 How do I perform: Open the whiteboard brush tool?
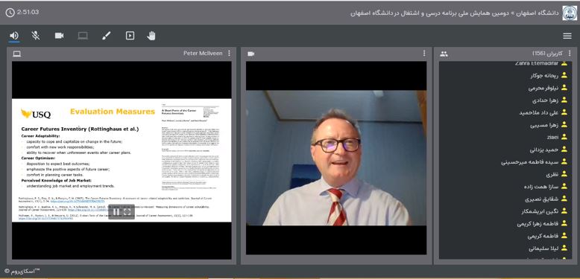(x=106, y=36)
